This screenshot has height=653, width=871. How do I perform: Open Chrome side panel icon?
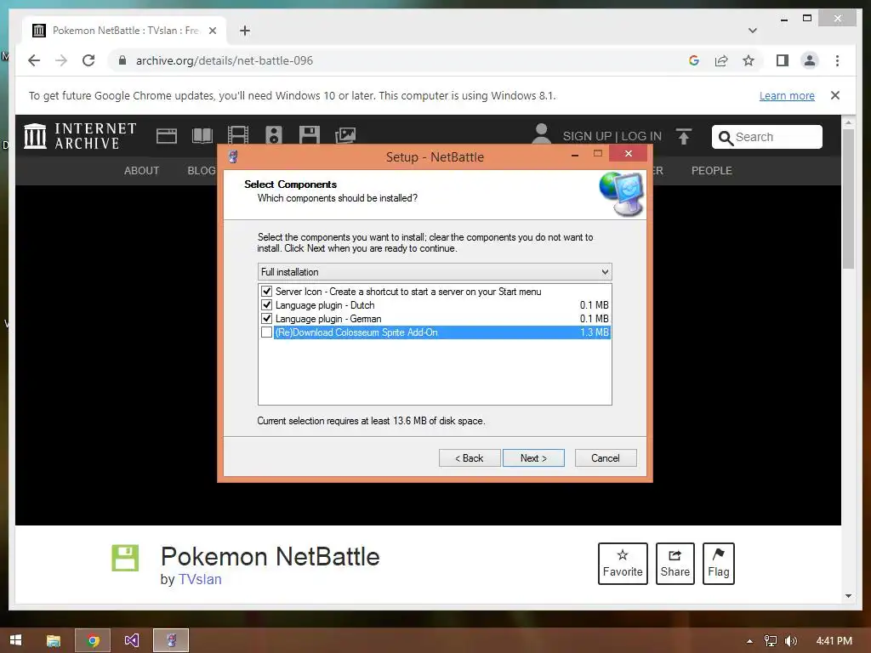pyautogui.click(x=783, y=60)
